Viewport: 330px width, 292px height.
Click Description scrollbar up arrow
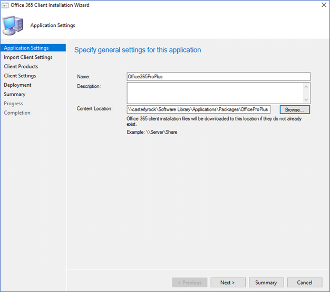point(306,87)
